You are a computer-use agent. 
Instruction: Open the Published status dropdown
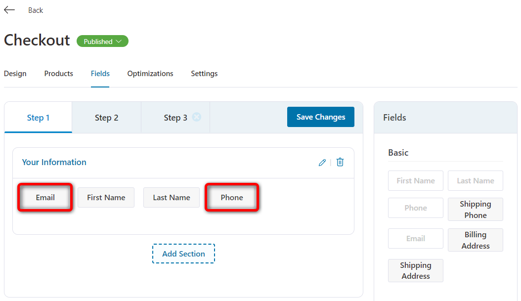point(102,41)
